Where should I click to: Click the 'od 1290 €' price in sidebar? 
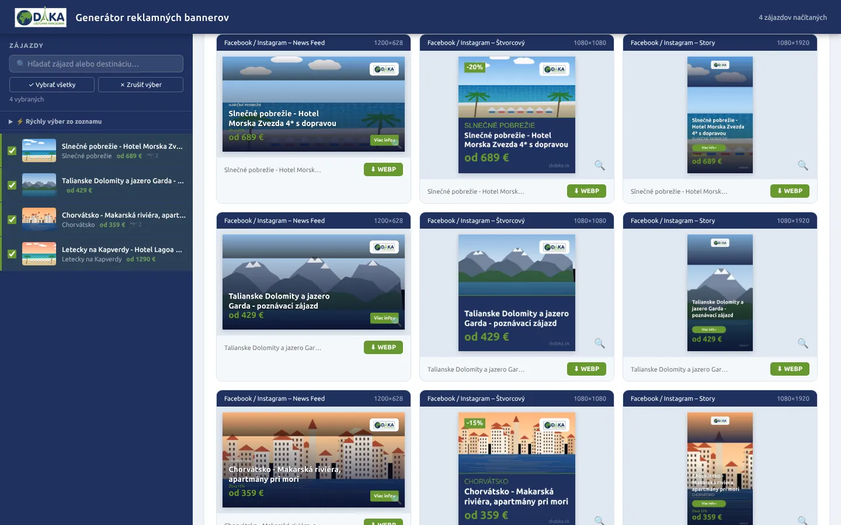141,259
